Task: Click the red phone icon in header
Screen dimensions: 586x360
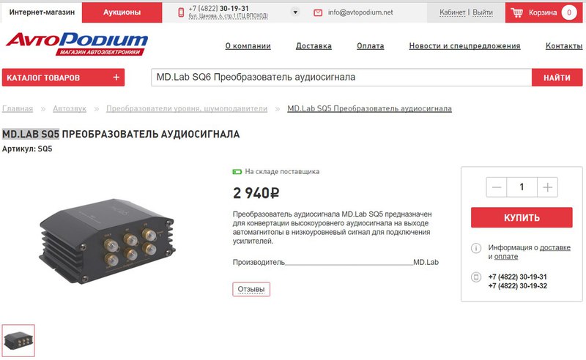Action: tap(181, 12)
